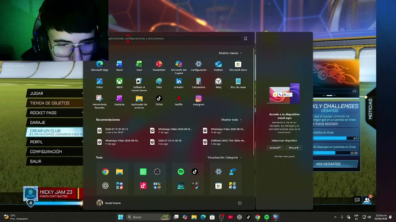Choose SALIR in Rocket League menu
Viewport: 396px width, 222px height.
[55, 161]
